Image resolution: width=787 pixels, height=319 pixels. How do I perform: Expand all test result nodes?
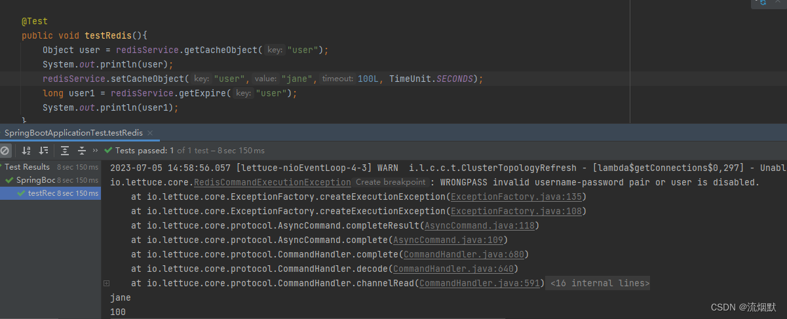click(64, 151)
